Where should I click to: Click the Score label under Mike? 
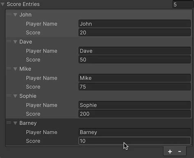tap(33, 87)
